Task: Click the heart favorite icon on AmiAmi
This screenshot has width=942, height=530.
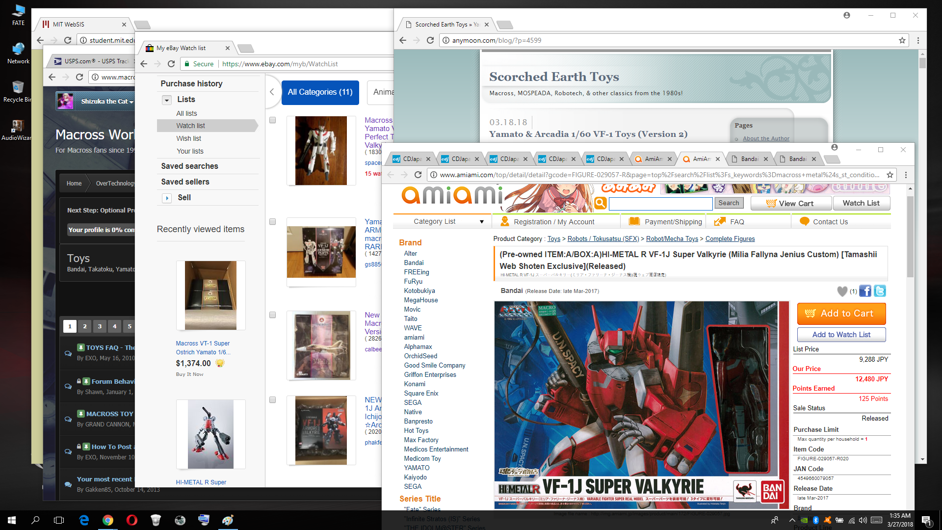Action: click(x=842, y=291)
